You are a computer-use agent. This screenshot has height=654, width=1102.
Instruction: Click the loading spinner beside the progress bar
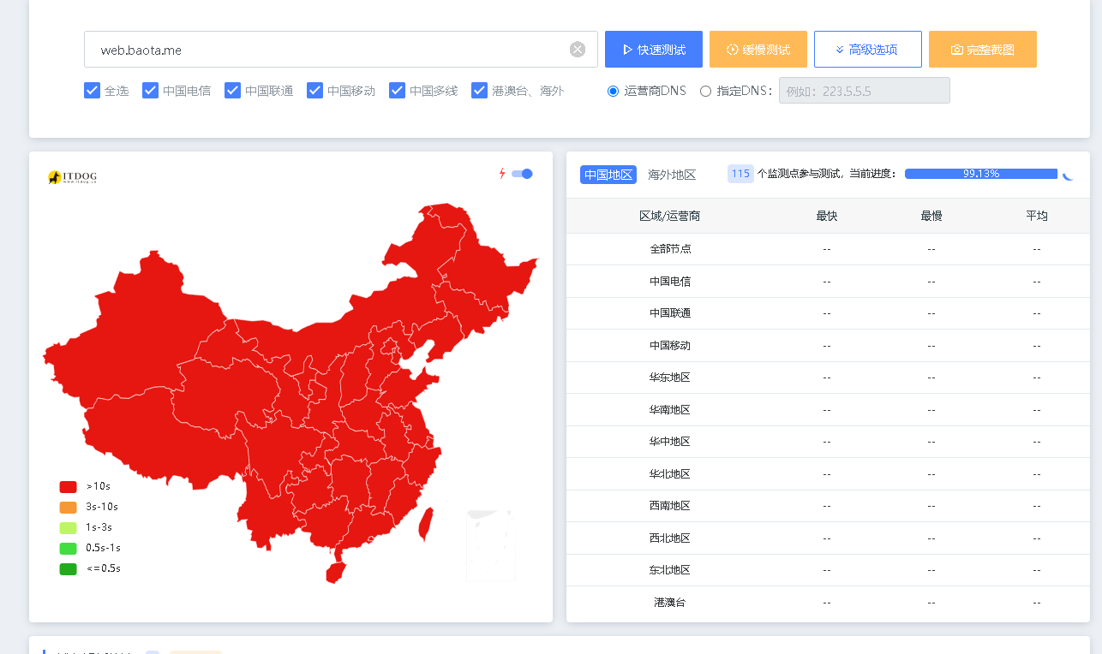1068,175
